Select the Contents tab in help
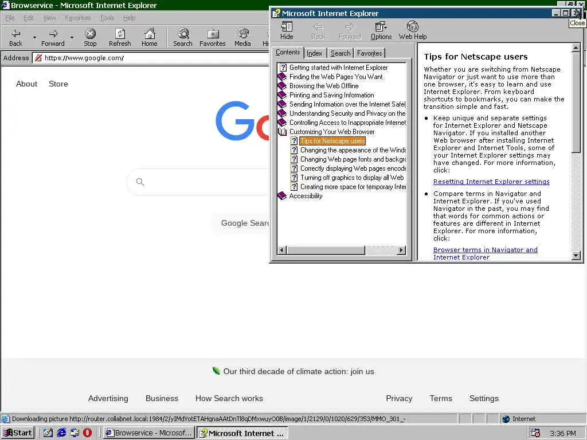 [288, 52]
